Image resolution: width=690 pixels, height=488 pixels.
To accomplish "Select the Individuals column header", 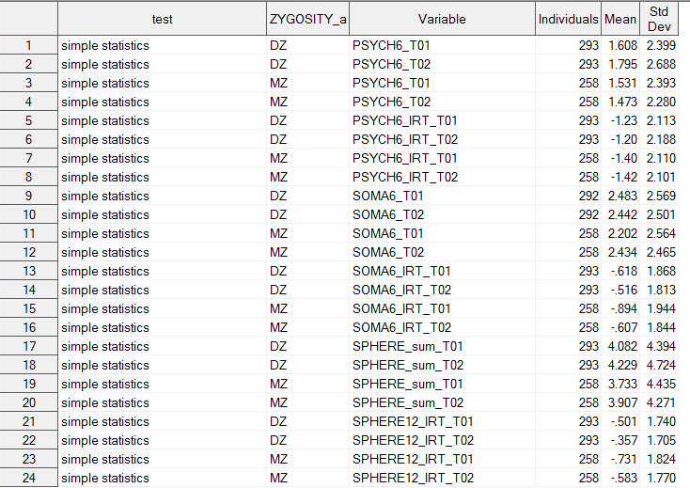I will [x=568, y=19].
